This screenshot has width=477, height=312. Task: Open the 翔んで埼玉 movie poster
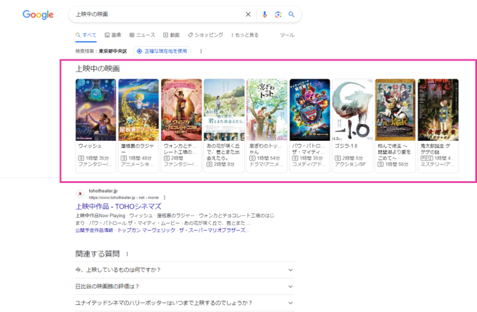click(395, 110)
